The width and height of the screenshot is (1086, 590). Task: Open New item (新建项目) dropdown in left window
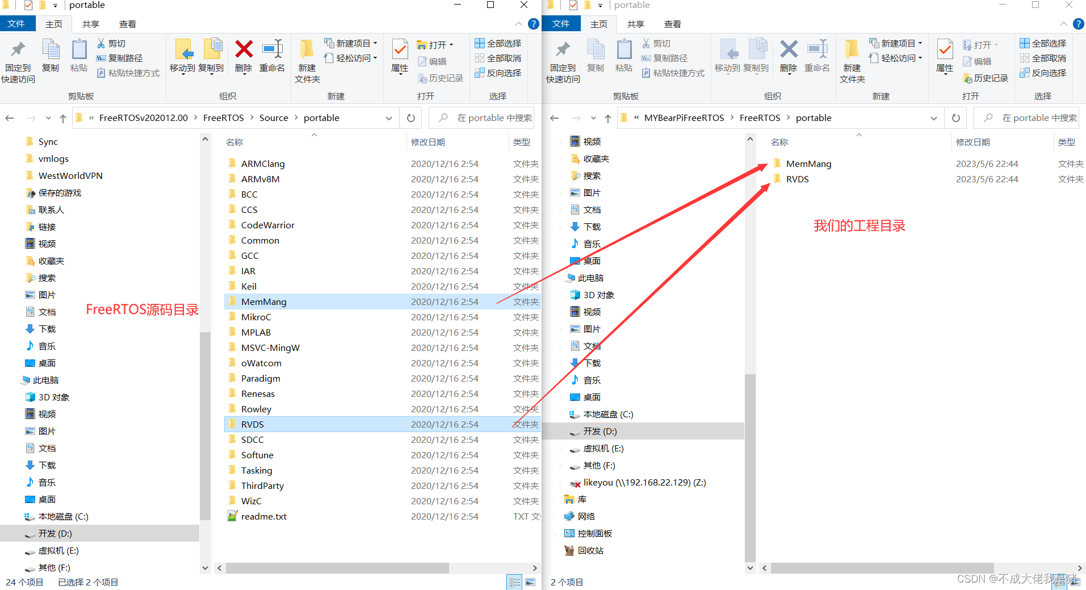(x=351, y=43)
